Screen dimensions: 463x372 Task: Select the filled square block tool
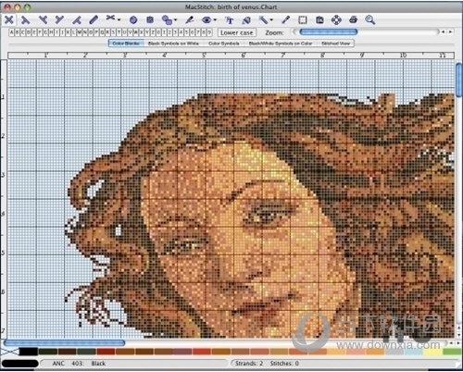pos(150,20)
